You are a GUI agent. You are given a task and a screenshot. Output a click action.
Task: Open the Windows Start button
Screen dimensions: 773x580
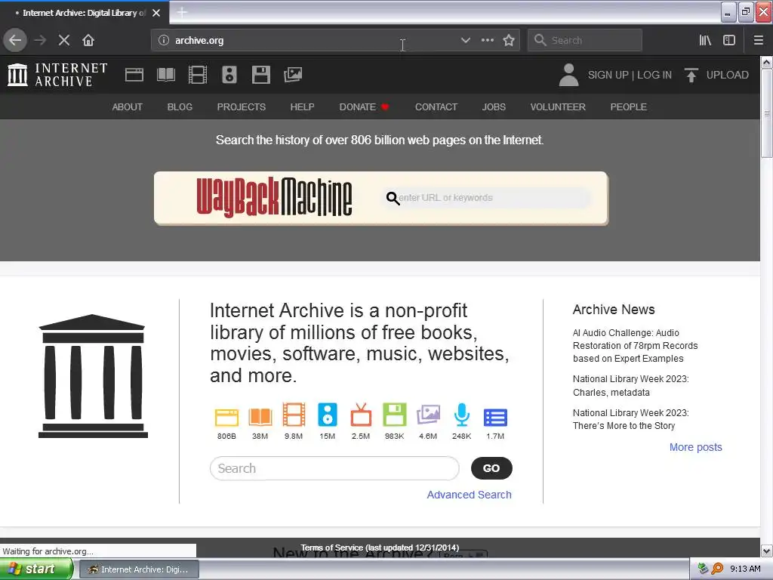coord(36,569)
